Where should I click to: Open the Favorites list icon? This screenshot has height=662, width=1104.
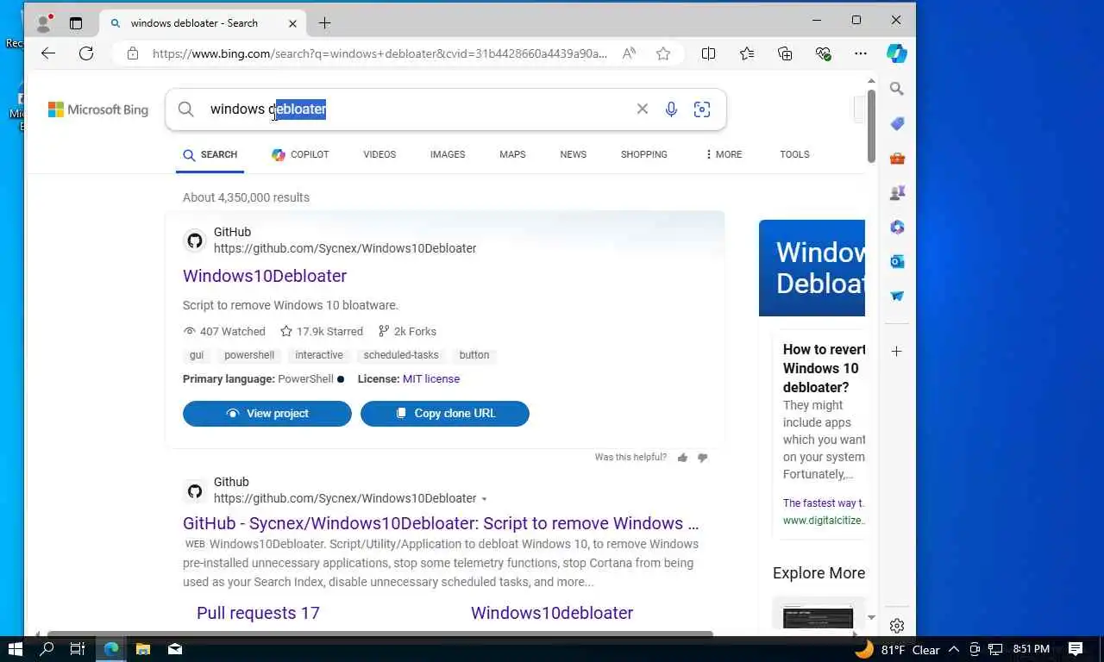(747, 53)
